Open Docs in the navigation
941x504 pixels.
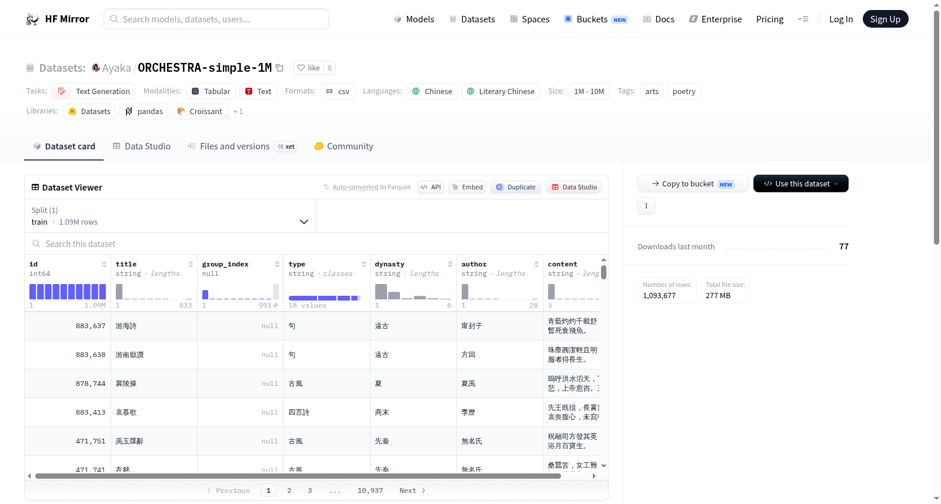[659, 19]
